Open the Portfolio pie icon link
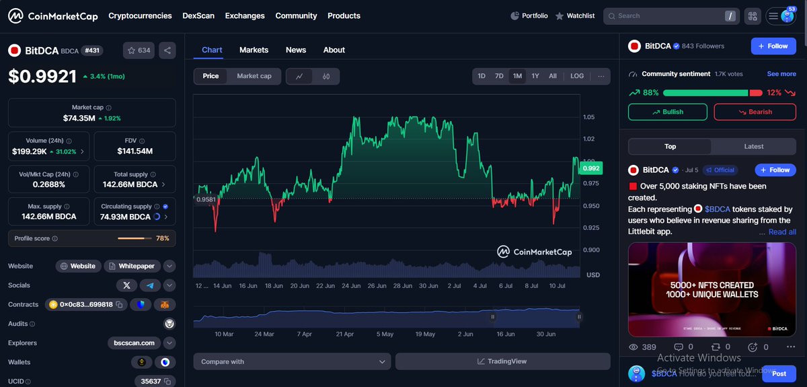Screen dimensions: 807x387 point(529,15)
